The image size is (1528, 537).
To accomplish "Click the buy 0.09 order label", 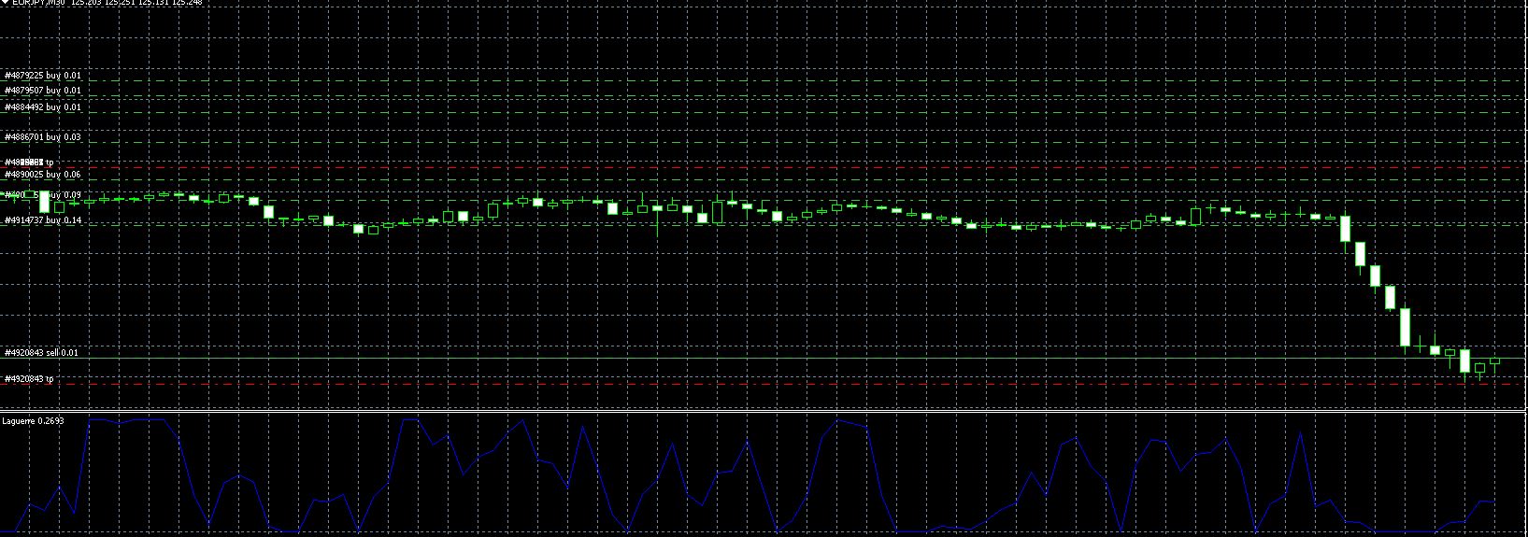I will point(43,195).
